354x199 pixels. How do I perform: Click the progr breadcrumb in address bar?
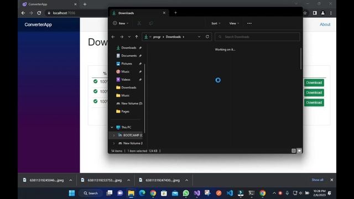[157, 37]
